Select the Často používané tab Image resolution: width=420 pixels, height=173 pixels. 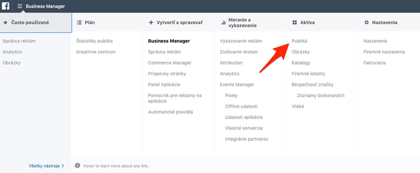tap(36, 23)
